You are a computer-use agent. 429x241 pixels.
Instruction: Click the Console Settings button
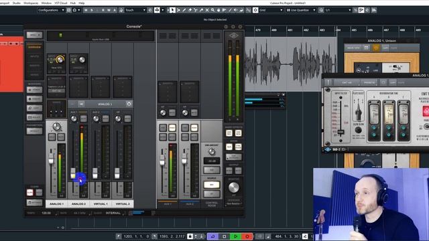34,203
